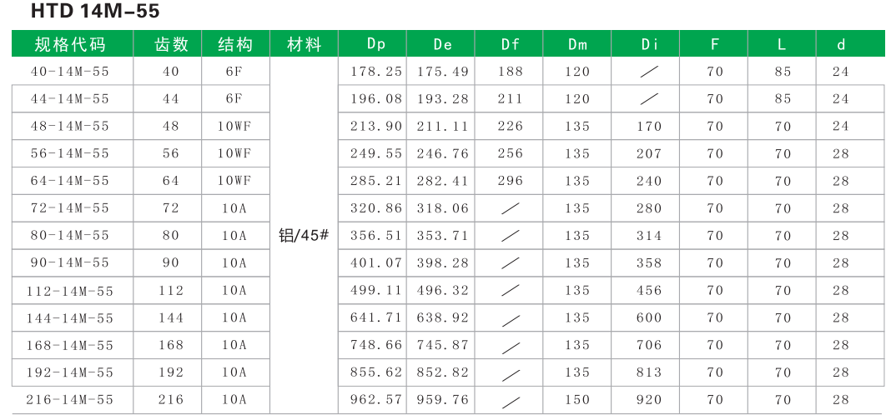This screenshot has height=420, width=891.
Task: Click the 铝/45# material cell
Action: (x=304, y=236)
